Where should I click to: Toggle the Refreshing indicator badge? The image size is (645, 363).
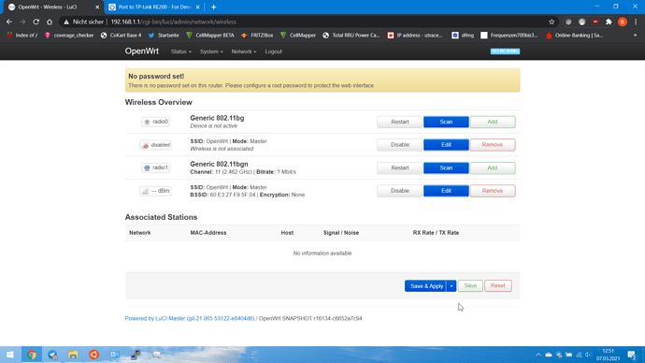[505, 51]
